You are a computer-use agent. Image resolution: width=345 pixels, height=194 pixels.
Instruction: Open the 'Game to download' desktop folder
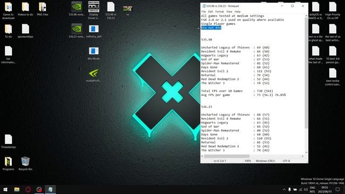9,11
